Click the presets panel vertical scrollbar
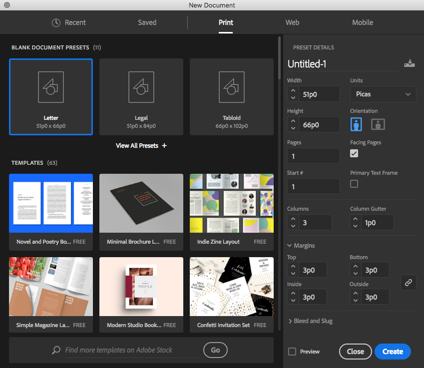 [x=279, y=58]
